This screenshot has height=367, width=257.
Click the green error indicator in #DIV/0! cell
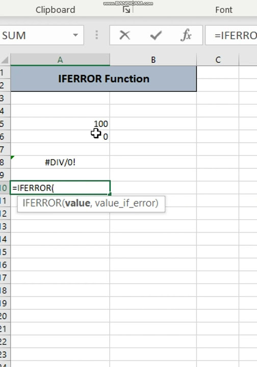[12, 158]
